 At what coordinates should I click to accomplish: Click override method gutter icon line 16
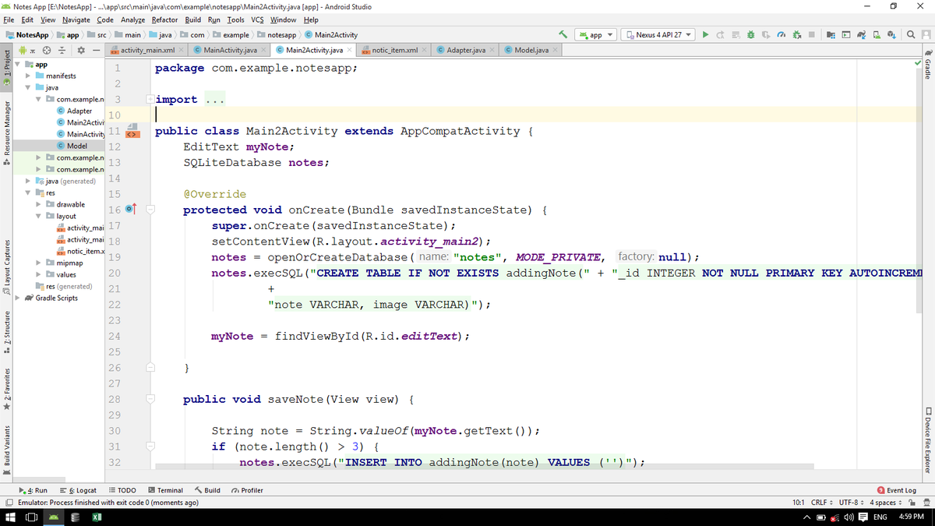pyautogui.click(x=132, y=210)
